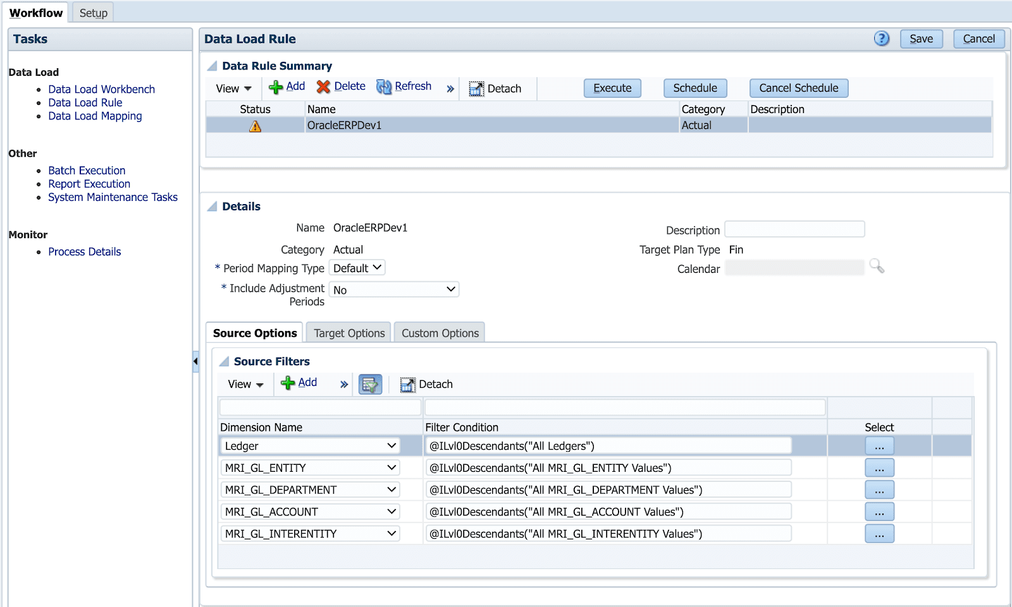Toggle the Query By Example filter icon

tap(370, 383)
